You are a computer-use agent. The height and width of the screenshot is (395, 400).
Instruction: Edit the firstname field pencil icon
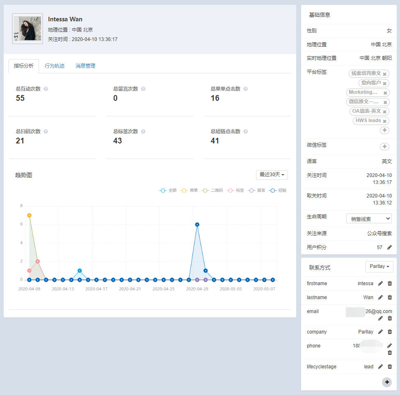(380, 284)
